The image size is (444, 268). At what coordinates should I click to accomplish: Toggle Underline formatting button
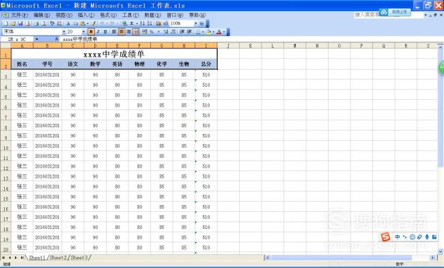[105, 31]
